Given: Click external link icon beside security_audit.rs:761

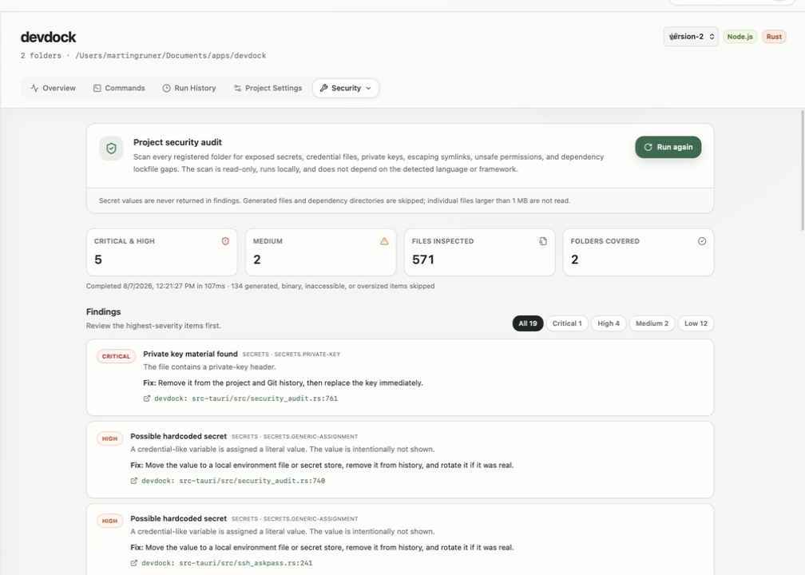Looking at the screenshot, I should (x=147, y=399).
